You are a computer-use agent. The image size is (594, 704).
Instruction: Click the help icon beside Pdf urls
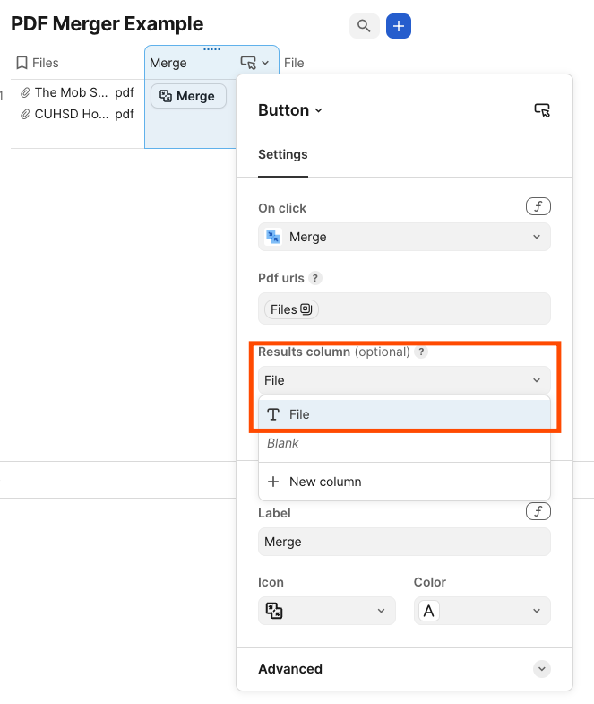tap(315, 278)
